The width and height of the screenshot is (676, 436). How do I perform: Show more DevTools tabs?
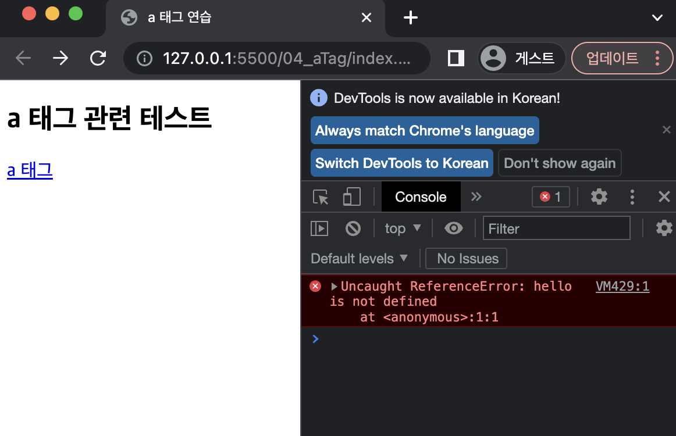pyautogui.click(x=476, y=197)
